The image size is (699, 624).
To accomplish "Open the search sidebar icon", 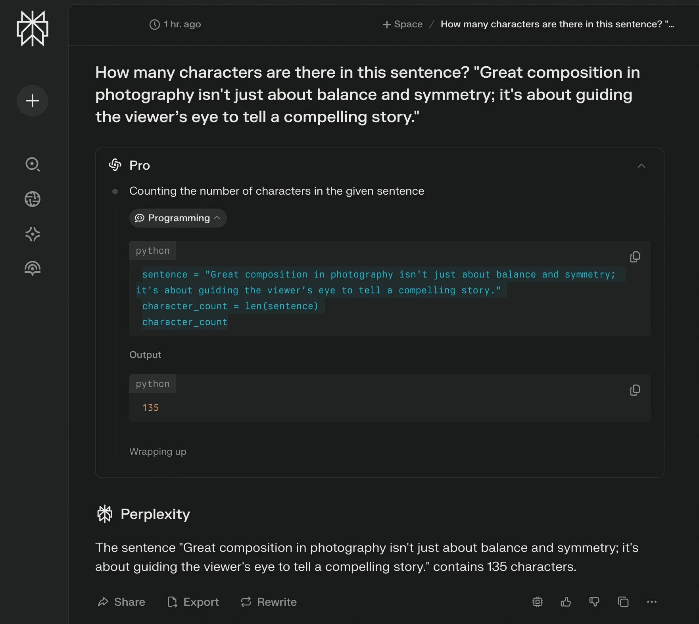I will click(33, 164).
